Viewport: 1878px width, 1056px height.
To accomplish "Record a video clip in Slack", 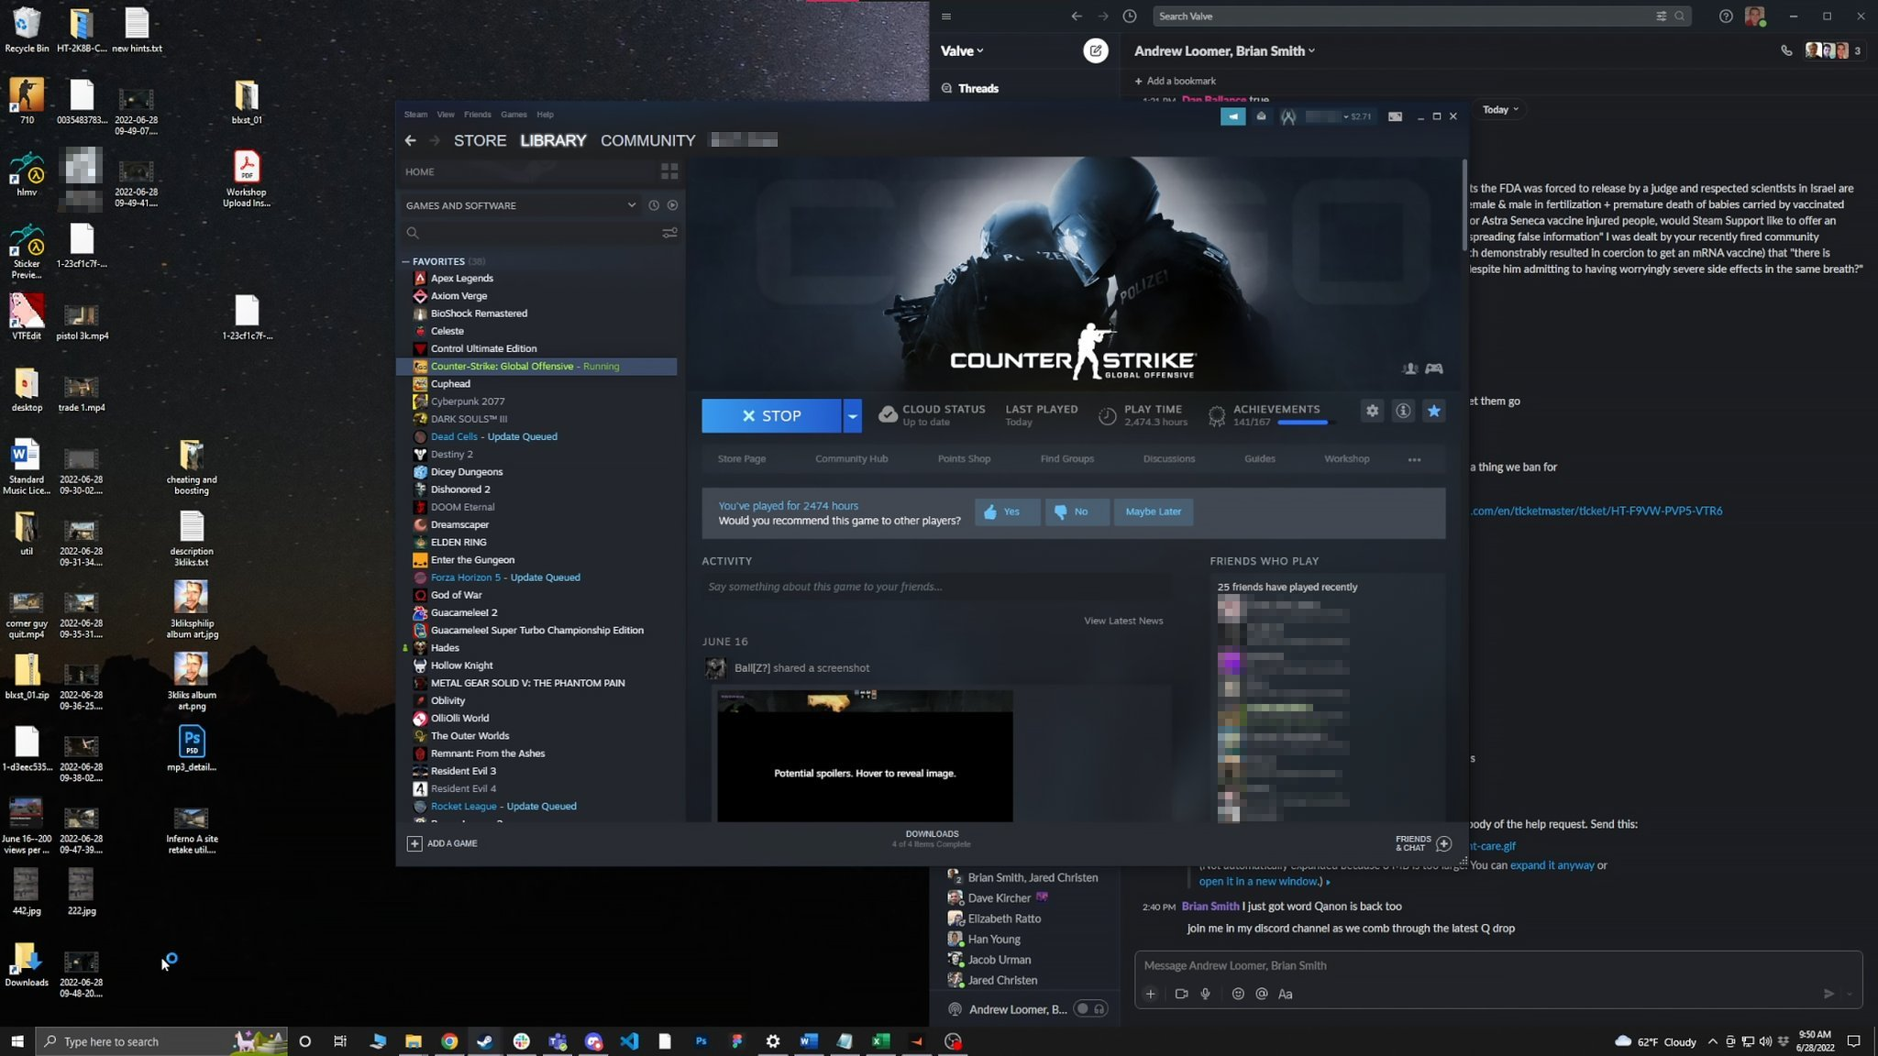I will click(1181, 994).
